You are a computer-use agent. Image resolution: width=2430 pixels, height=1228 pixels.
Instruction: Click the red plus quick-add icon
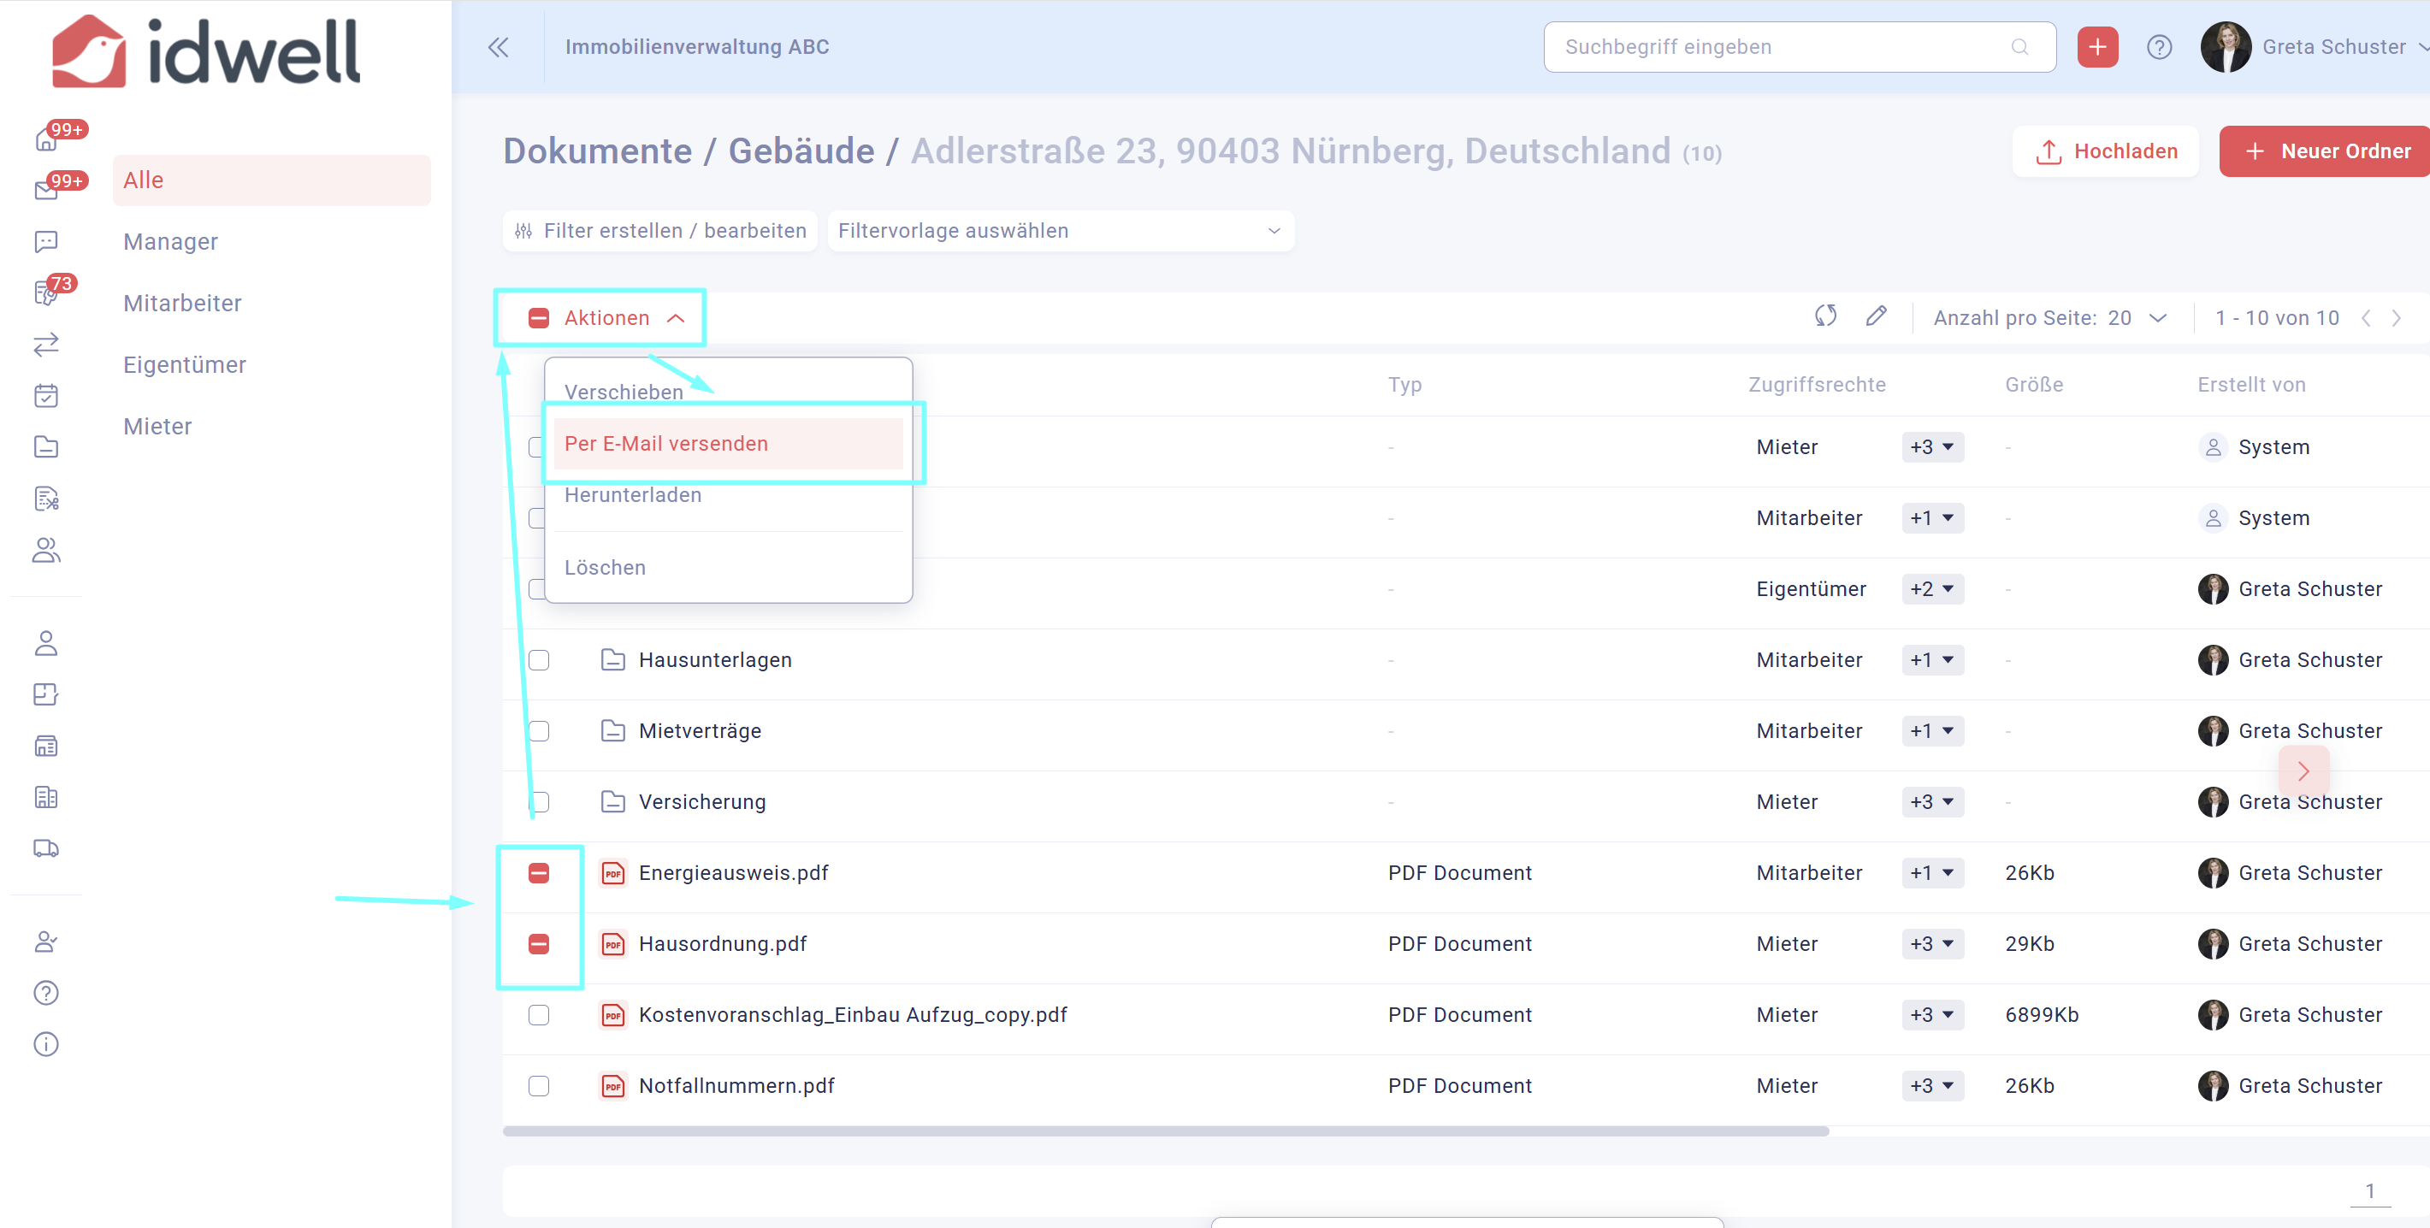tap(2097, 47)
